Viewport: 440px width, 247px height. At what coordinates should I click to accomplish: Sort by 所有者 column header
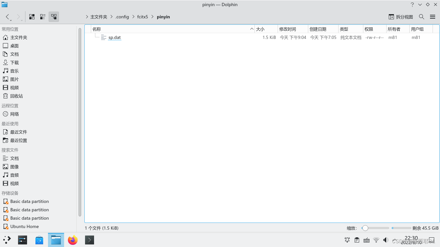[398, 29]
